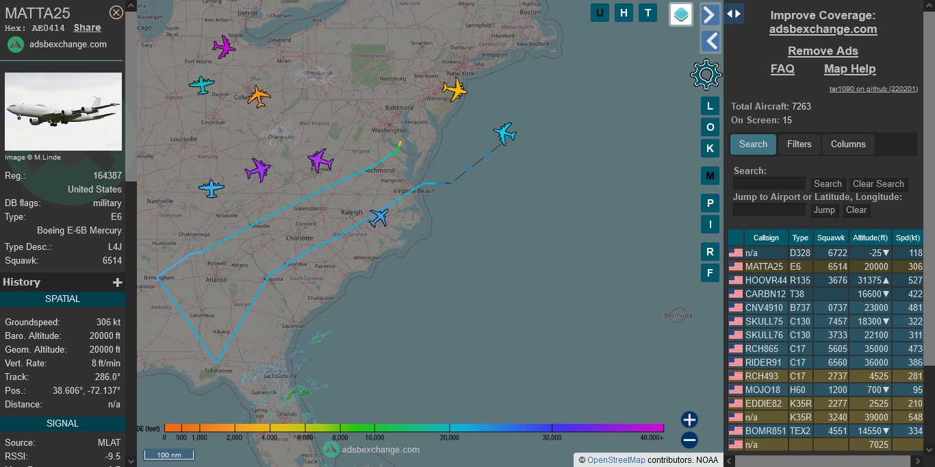Select the BOMR851 row in aircraft table
Viewport: 935px width, 467px height.
(825, 431)
